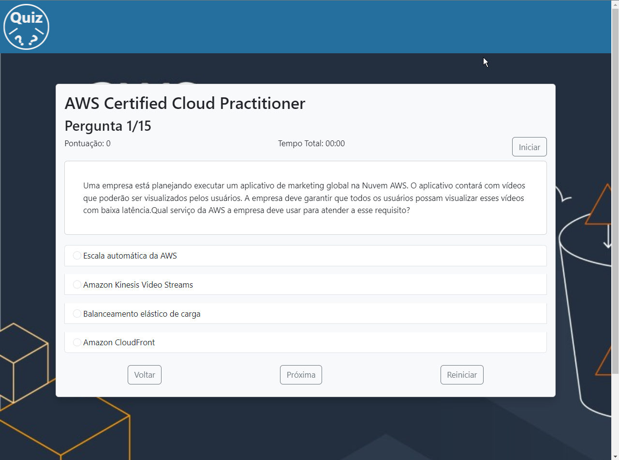
Task: Click the Pontuação: 0 score text
Action: point(88,143)
